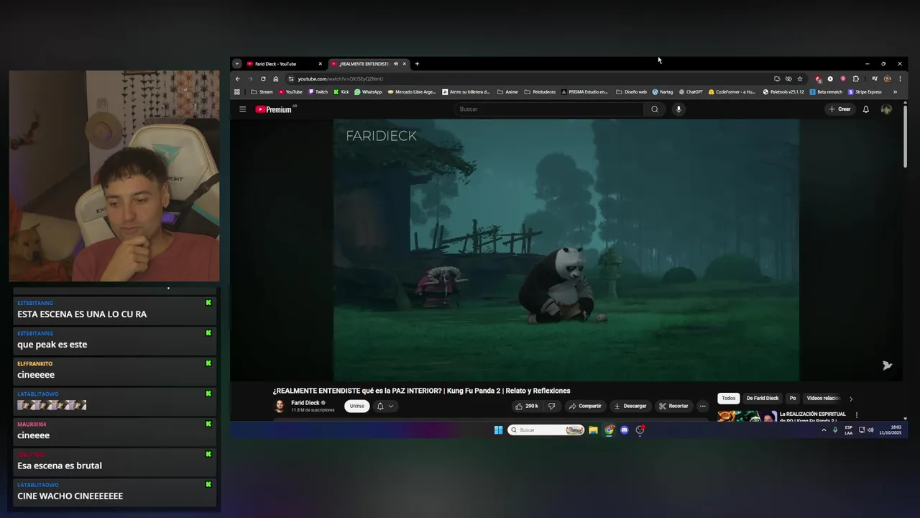This screenshot has height=518, width=920.
Task: Open the Chrome extensions puzzle icon
Action: [855, 78]
